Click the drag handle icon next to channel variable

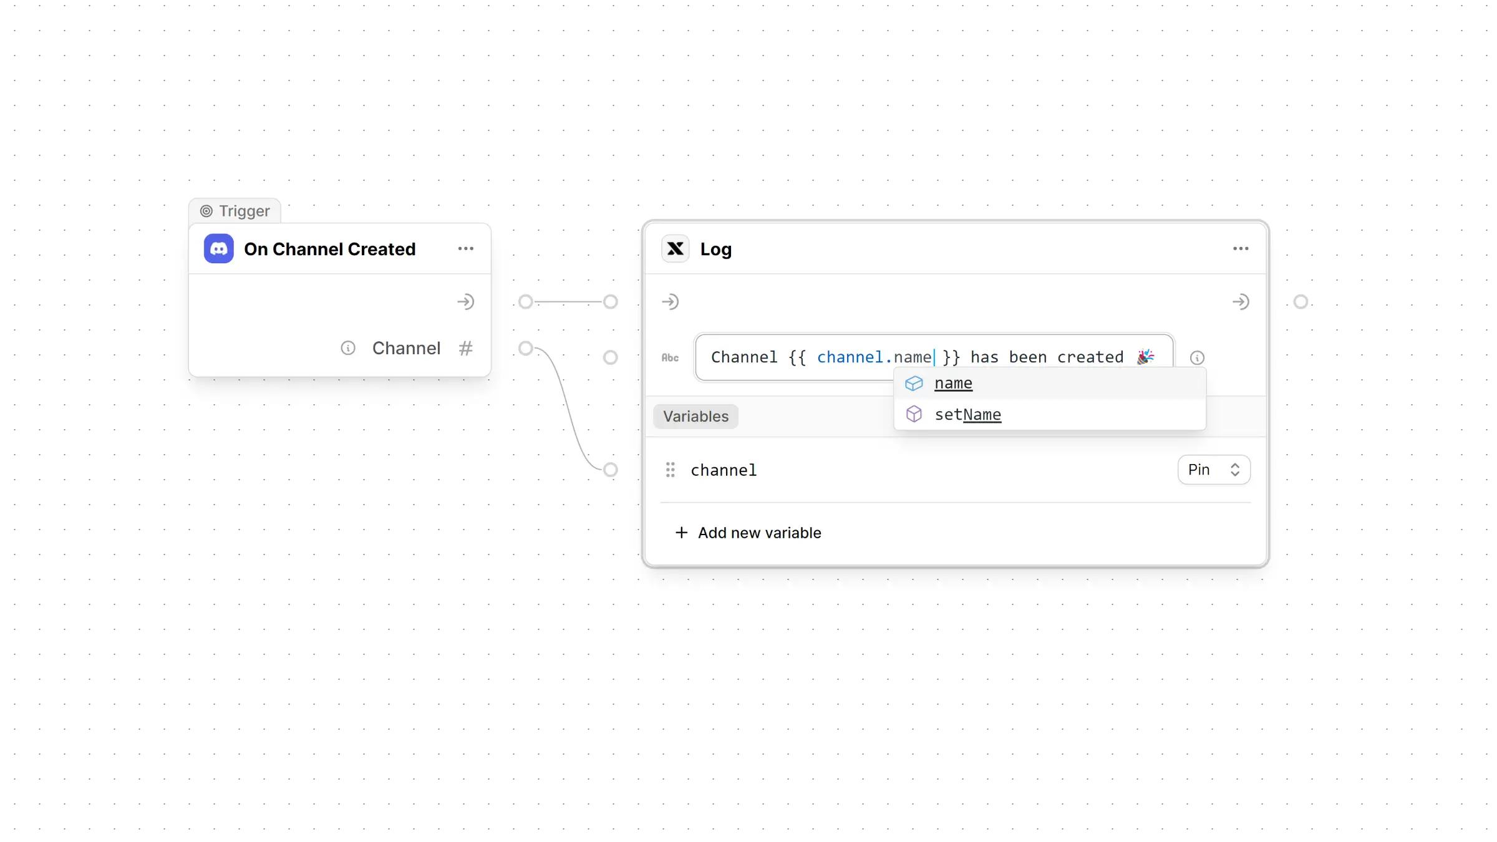coord(669,469)
